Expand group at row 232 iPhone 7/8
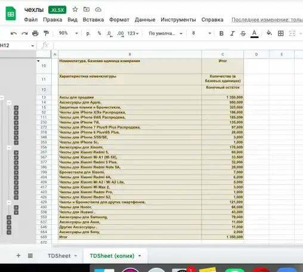 16,122
